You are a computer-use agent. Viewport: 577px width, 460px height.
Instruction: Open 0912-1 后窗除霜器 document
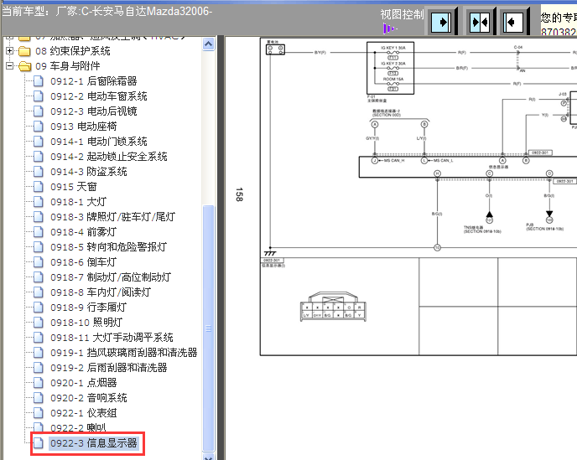(x=93, y=81)
